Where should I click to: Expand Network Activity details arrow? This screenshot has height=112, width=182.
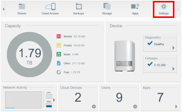click(x=54, y=100)
